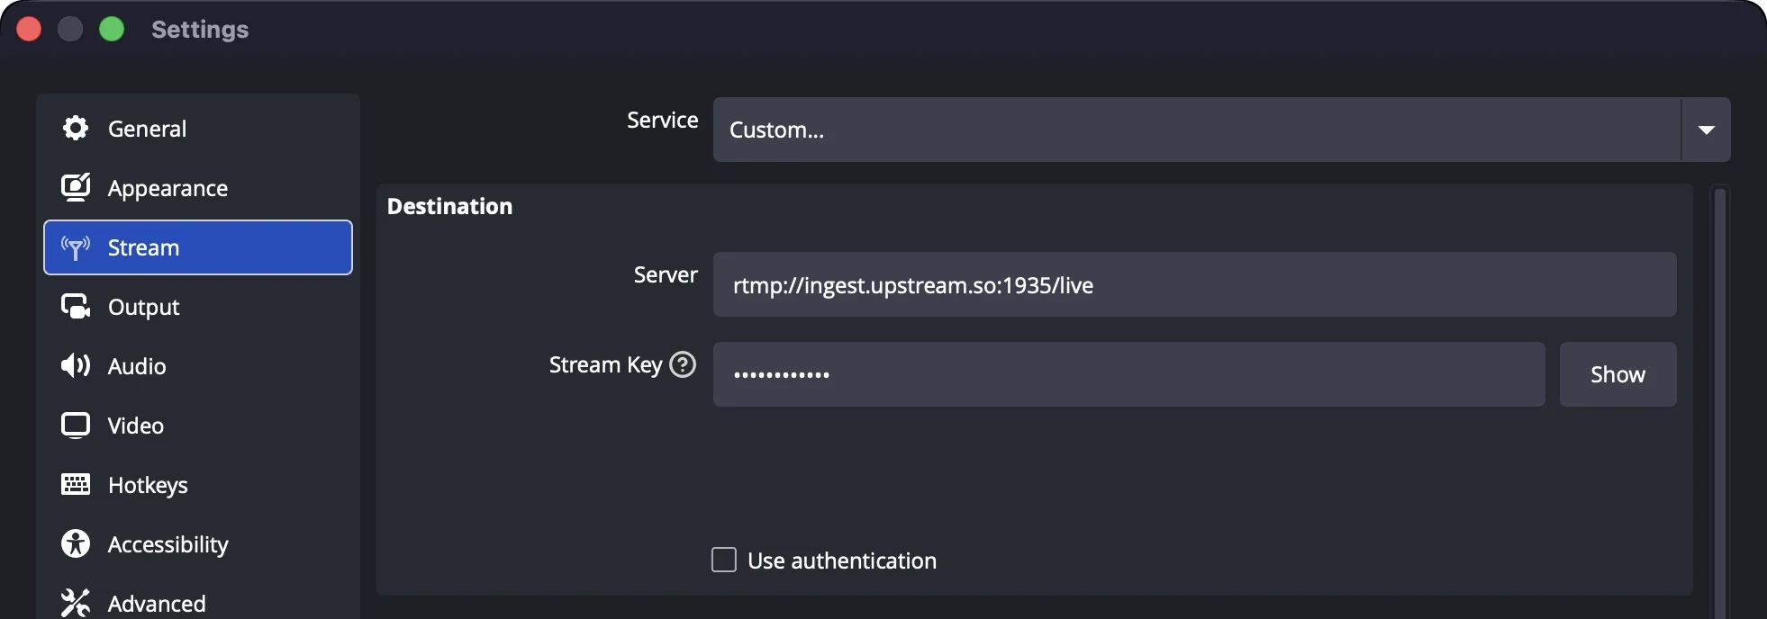1767x619 pixels.
Task: Open the Service combo box showing Custom...
Action: click(x=1221, y=130)
